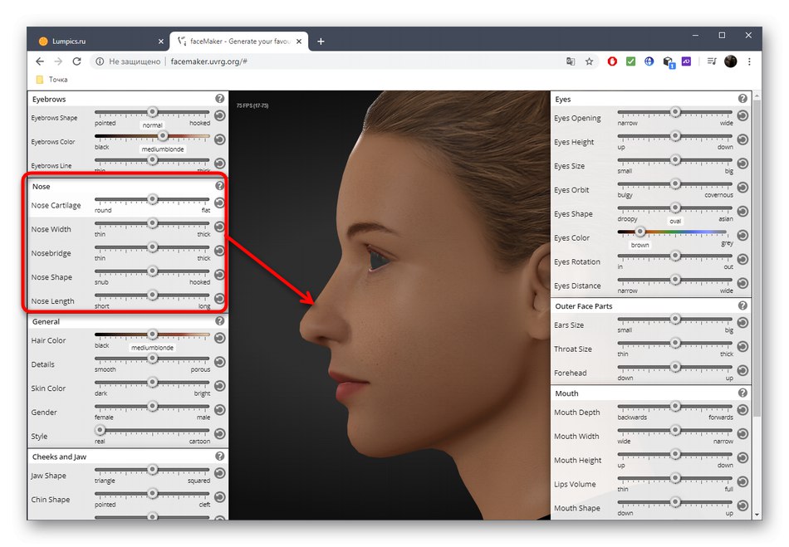Image resolution: width=789 pixels, height=547 pixels.
Task: Click the Gender slider handle
Action: (x=152, y=407)
